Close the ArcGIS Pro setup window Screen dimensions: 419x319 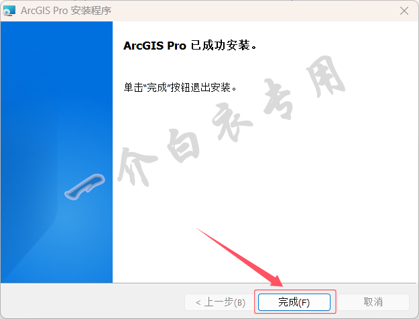tap(404, 11)
